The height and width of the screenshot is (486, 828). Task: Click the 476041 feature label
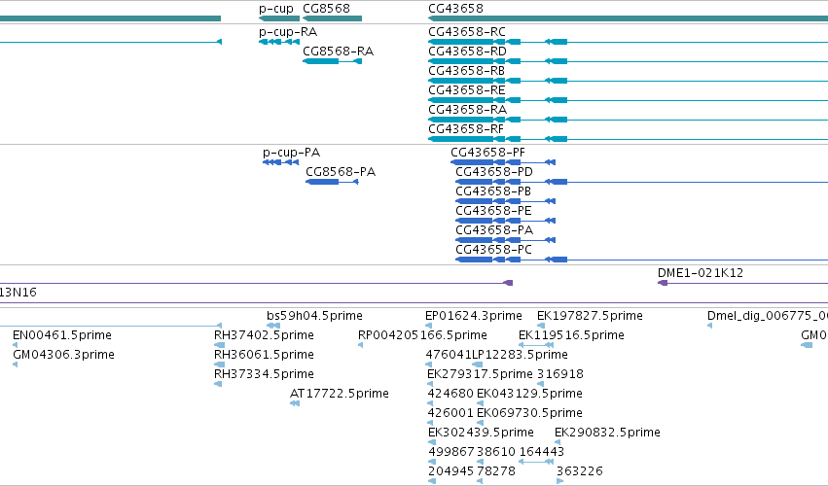coord(449,355)
